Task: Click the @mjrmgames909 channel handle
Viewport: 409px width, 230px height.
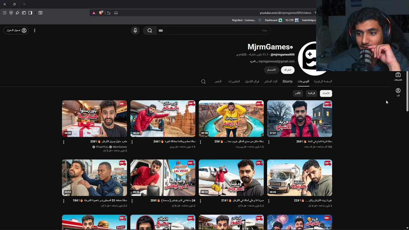Action: pyautogui.click(x=282, y=55)
